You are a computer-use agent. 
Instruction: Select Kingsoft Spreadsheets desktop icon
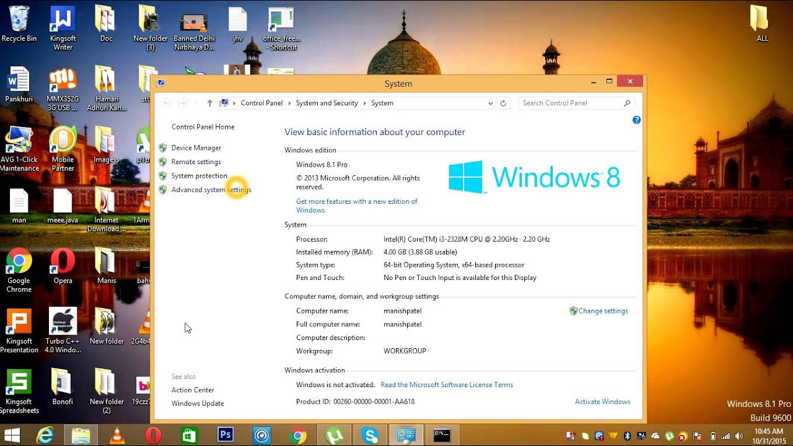pyautogui.click(x=19, y=391)
